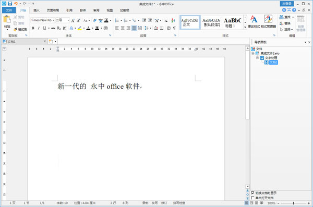313x207 pixels.
Task: Switch to the 审阅 (Review) tab
Action: pyautogui.click(x=96, y=10)
